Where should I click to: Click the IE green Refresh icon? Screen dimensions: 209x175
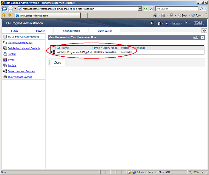tap(145, 9)
